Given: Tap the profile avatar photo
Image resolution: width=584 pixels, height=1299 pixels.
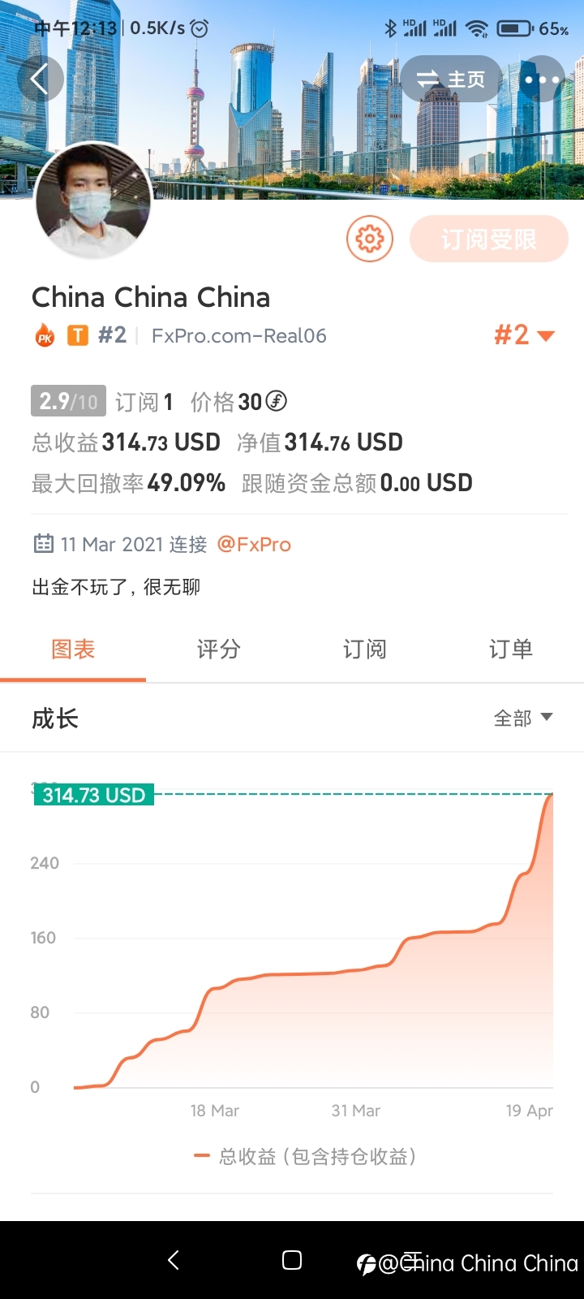Looking at the screenshot, I should [x=93, y=201].
